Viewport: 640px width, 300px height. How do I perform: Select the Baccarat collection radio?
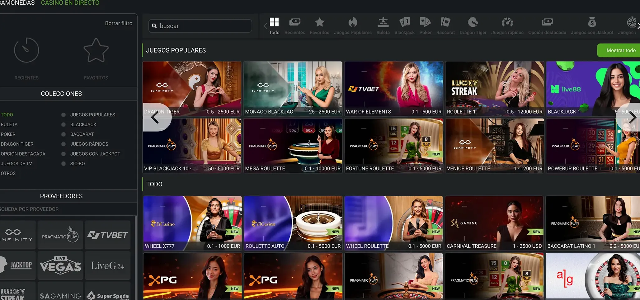pos(64,134)
